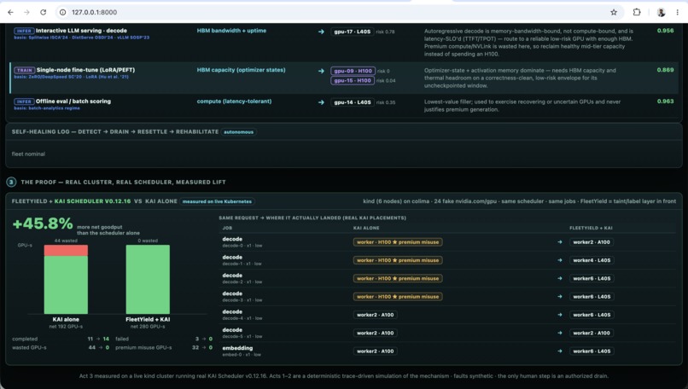Click HBM capacity (optimizer states) label

coord(241,70)
